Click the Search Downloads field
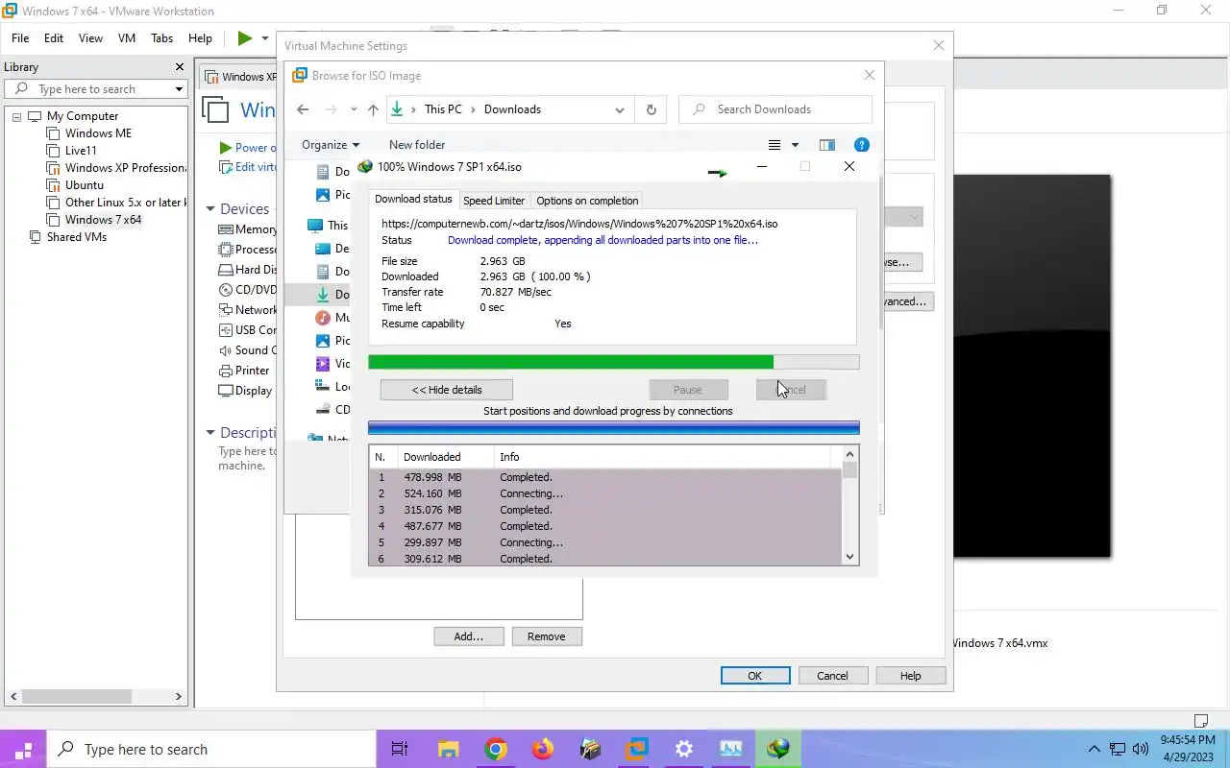Screen dimensions: 1230x768 pos(775,109)
